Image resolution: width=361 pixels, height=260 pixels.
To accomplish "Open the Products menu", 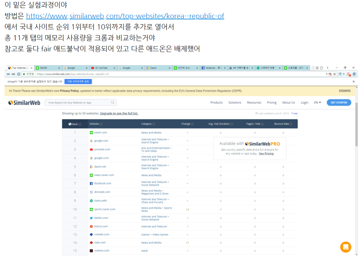I will (217, 103).
